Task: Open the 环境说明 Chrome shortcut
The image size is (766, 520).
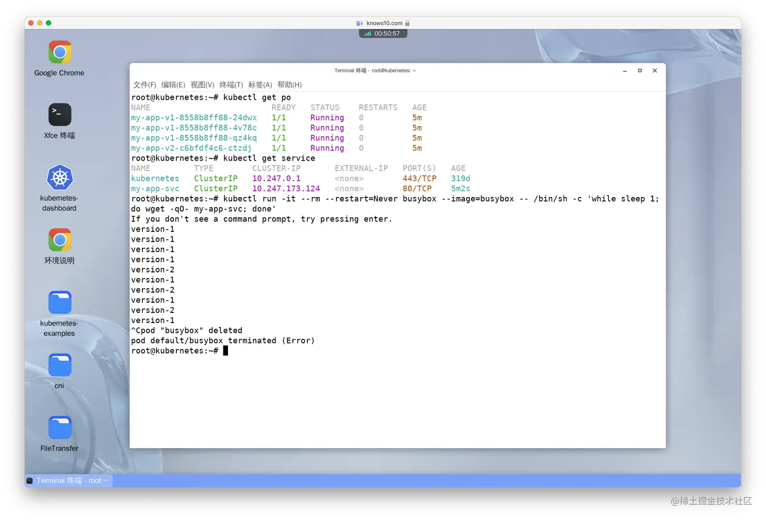Action: pyautogui.click(x=60, y=240)
